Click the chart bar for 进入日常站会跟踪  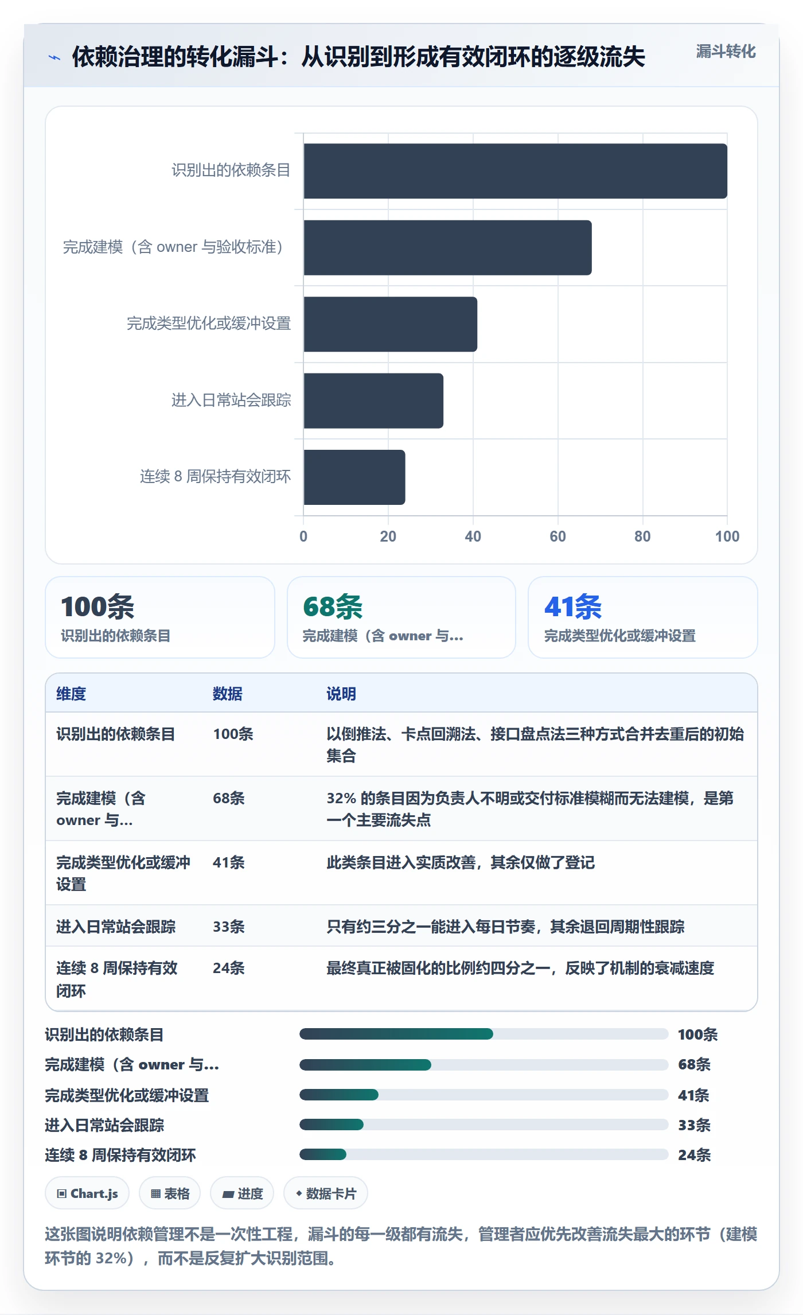(x=373, y=400)
